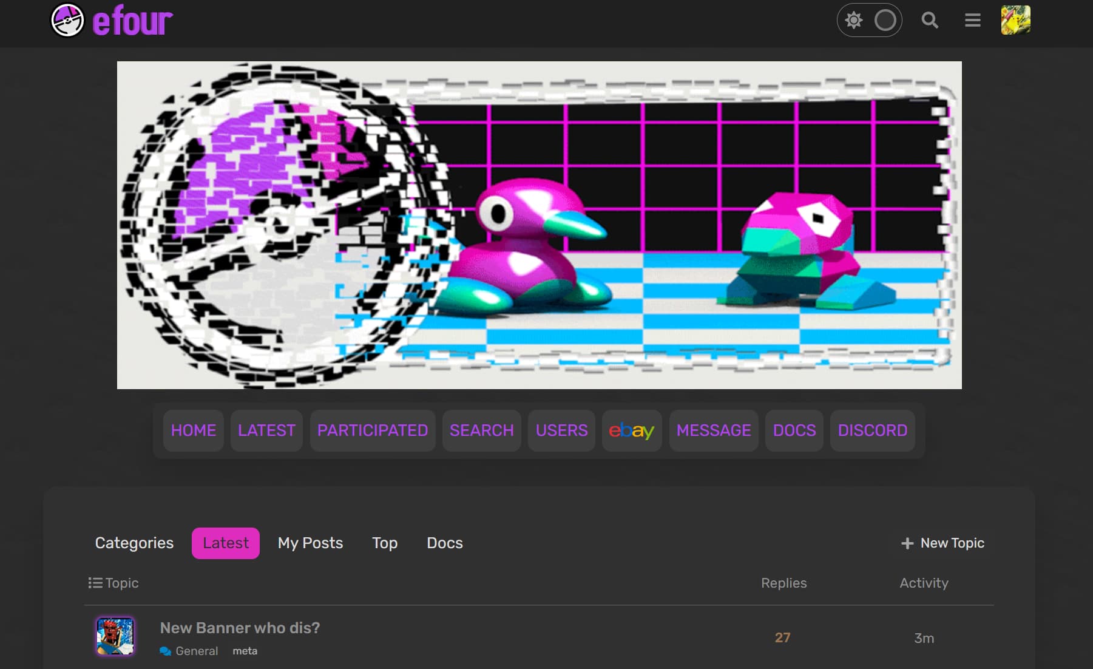
Task: Go to HOME in the nav bar
Action: pyautogui.click(x=194, y=430)
